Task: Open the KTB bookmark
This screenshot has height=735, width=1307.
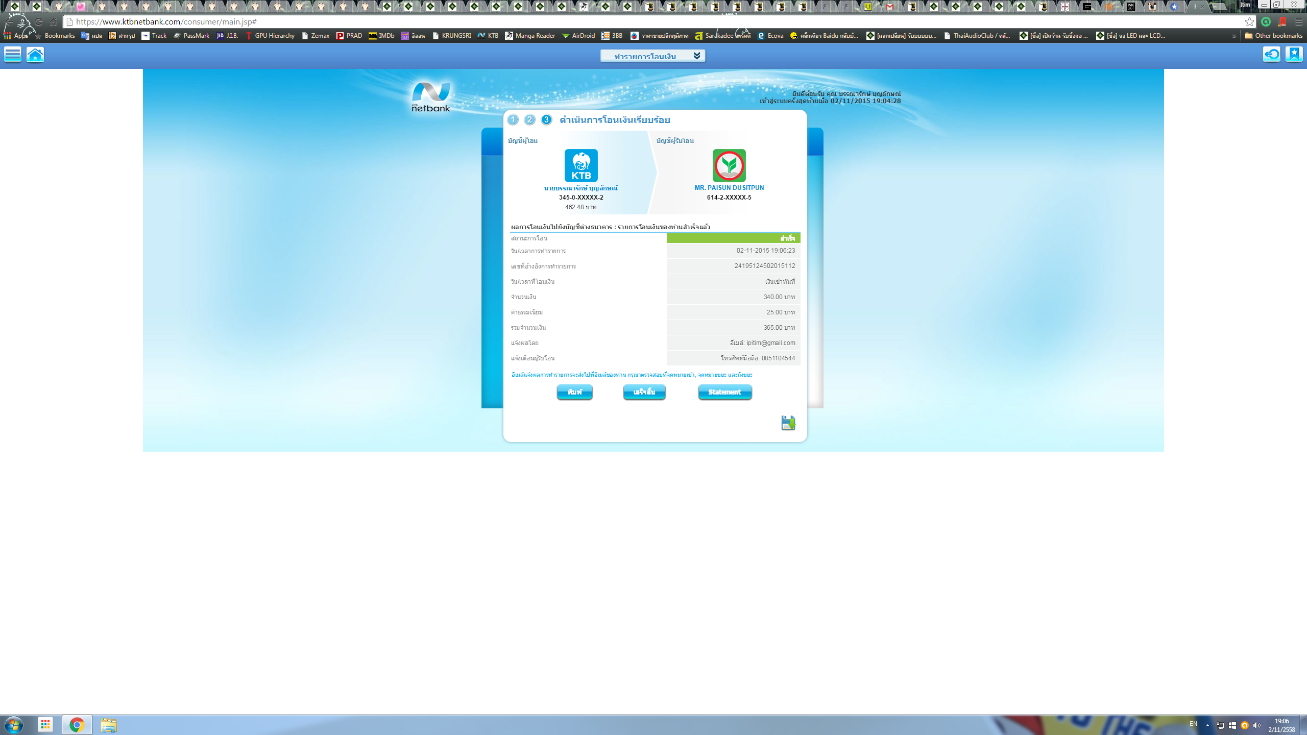Action: (488, 36)
